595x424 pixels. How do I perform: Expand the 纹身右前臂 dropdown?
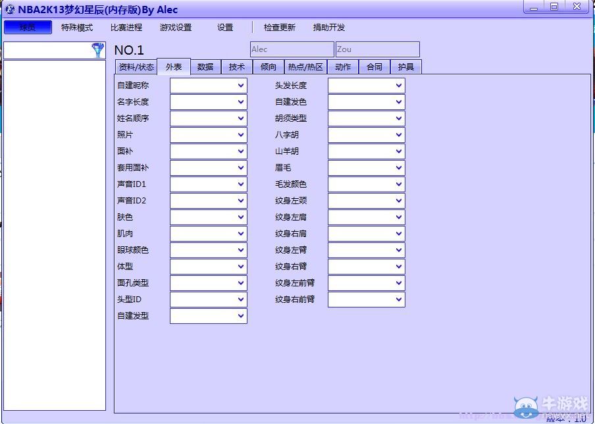click(366, 300)
